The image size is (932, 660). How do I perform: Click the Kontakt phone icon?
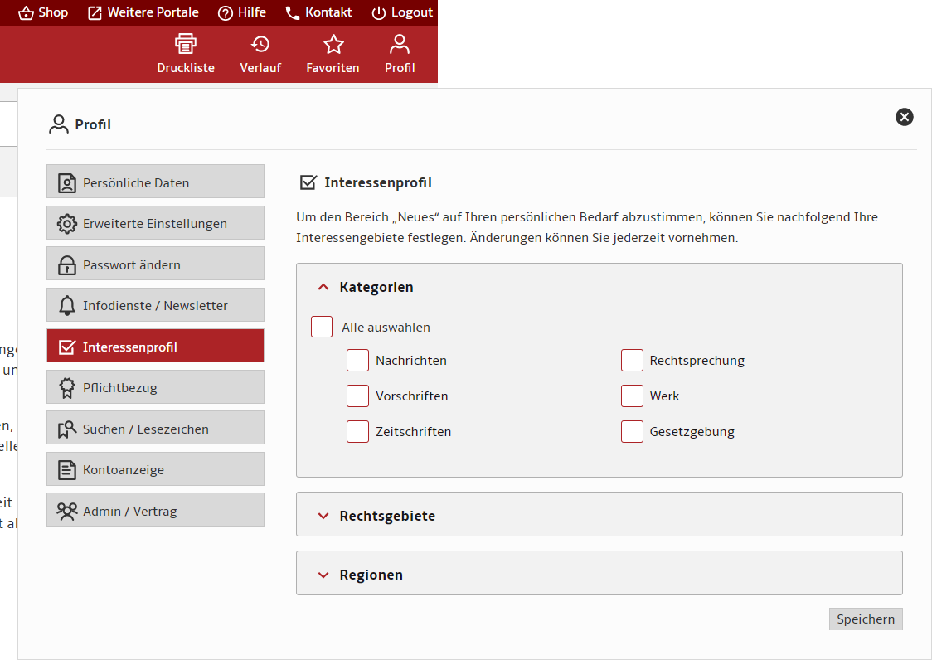pyautogui.click(x=293, y=12)
